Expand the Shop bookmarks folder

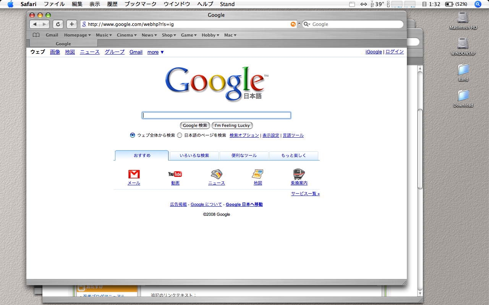click(169, 35)
